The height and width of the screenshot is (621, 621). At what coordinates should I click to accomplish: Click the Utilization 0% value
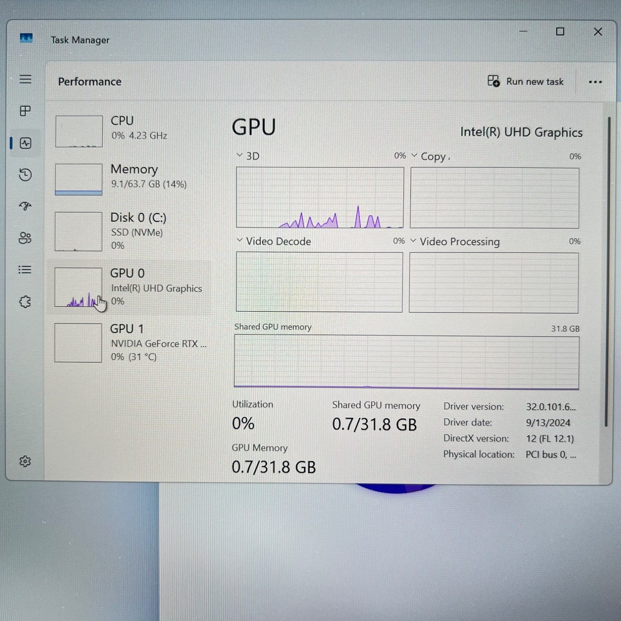click(243, 424)
